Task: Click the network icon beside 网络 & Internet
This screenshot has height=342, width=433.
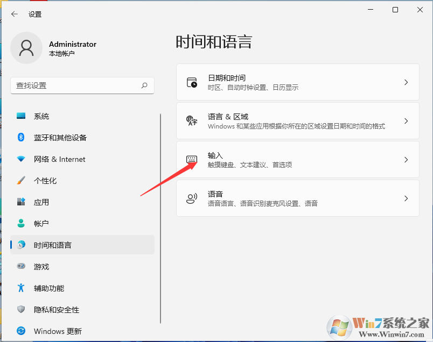Action: click(21, 159)
